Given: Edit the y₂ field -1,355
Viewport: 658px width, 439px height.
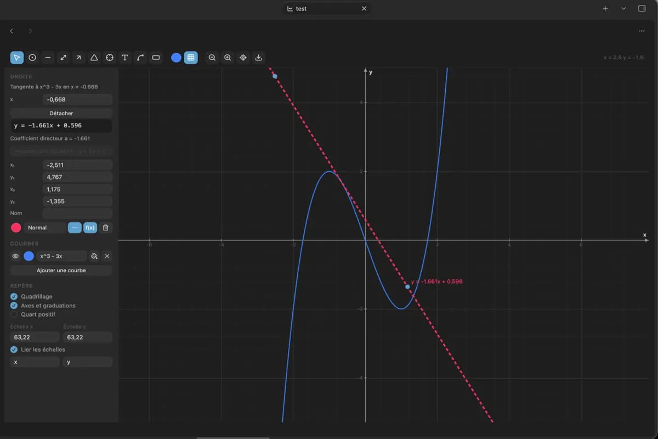Looking at the screenshot, I should click(77, 201).
